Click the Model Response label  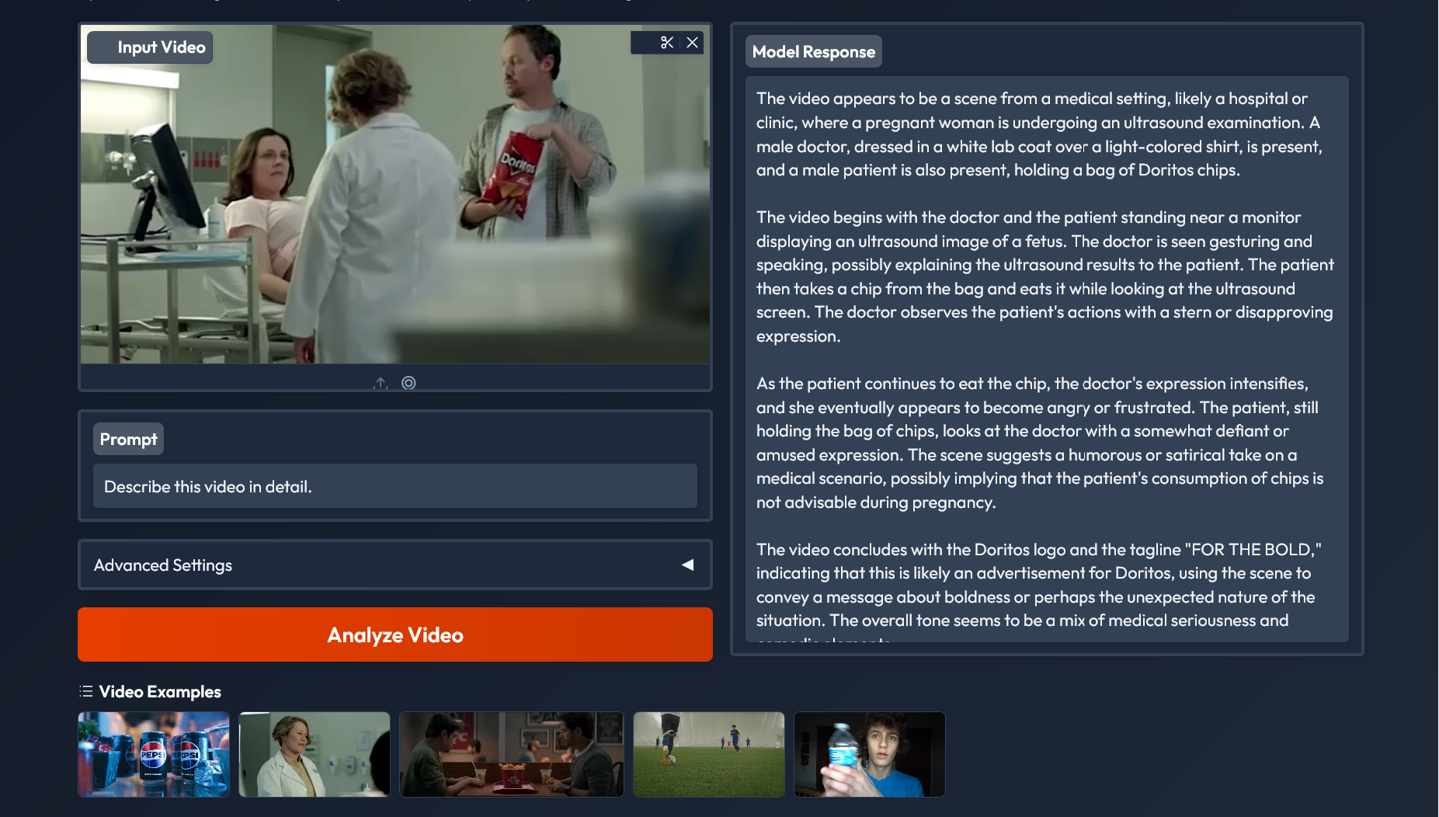[x=814, y=51]
